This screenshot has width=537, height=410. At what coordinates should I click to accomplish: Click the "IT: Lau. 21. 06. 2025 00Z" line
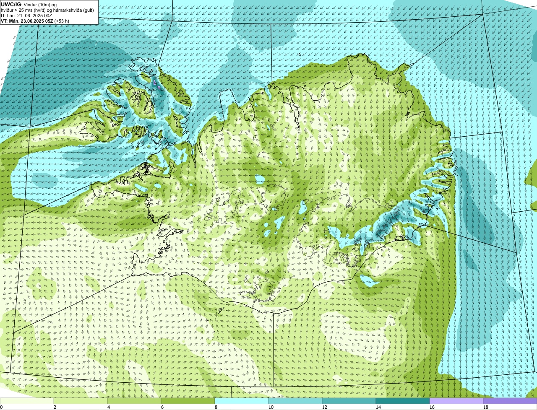click(26, 15)
